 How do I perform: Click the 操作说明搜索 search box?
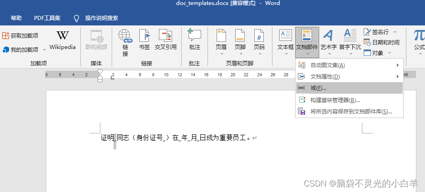(x=102, y=18)
